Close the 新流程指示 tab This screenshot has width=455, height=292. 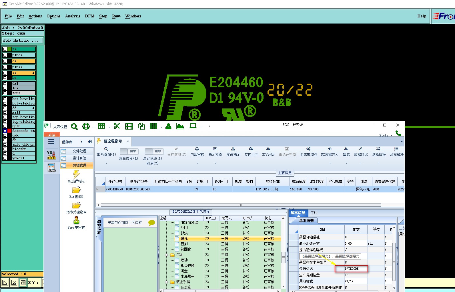[128, 141]
